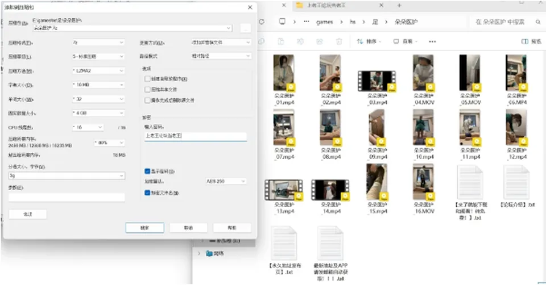
Task: Open the compression method dropdown showing LZMA2
Action: click(98, 70)
